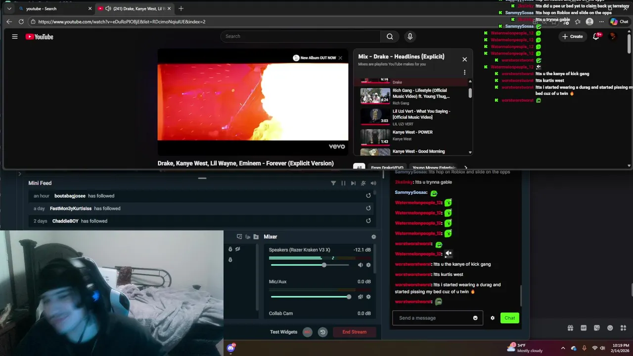Open Mic/Aux source settings gear

pos(368,297)
